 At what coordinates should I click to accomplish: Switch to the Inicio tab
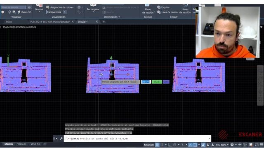point(9,22)
